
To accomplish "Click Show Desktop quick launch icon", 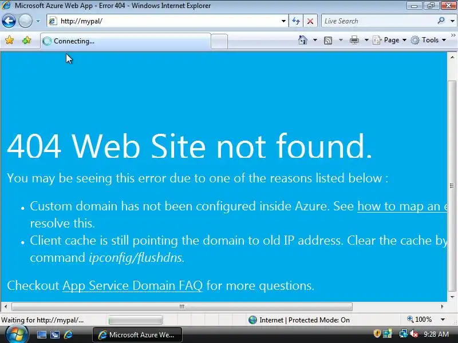I will [x=41, y=334].
